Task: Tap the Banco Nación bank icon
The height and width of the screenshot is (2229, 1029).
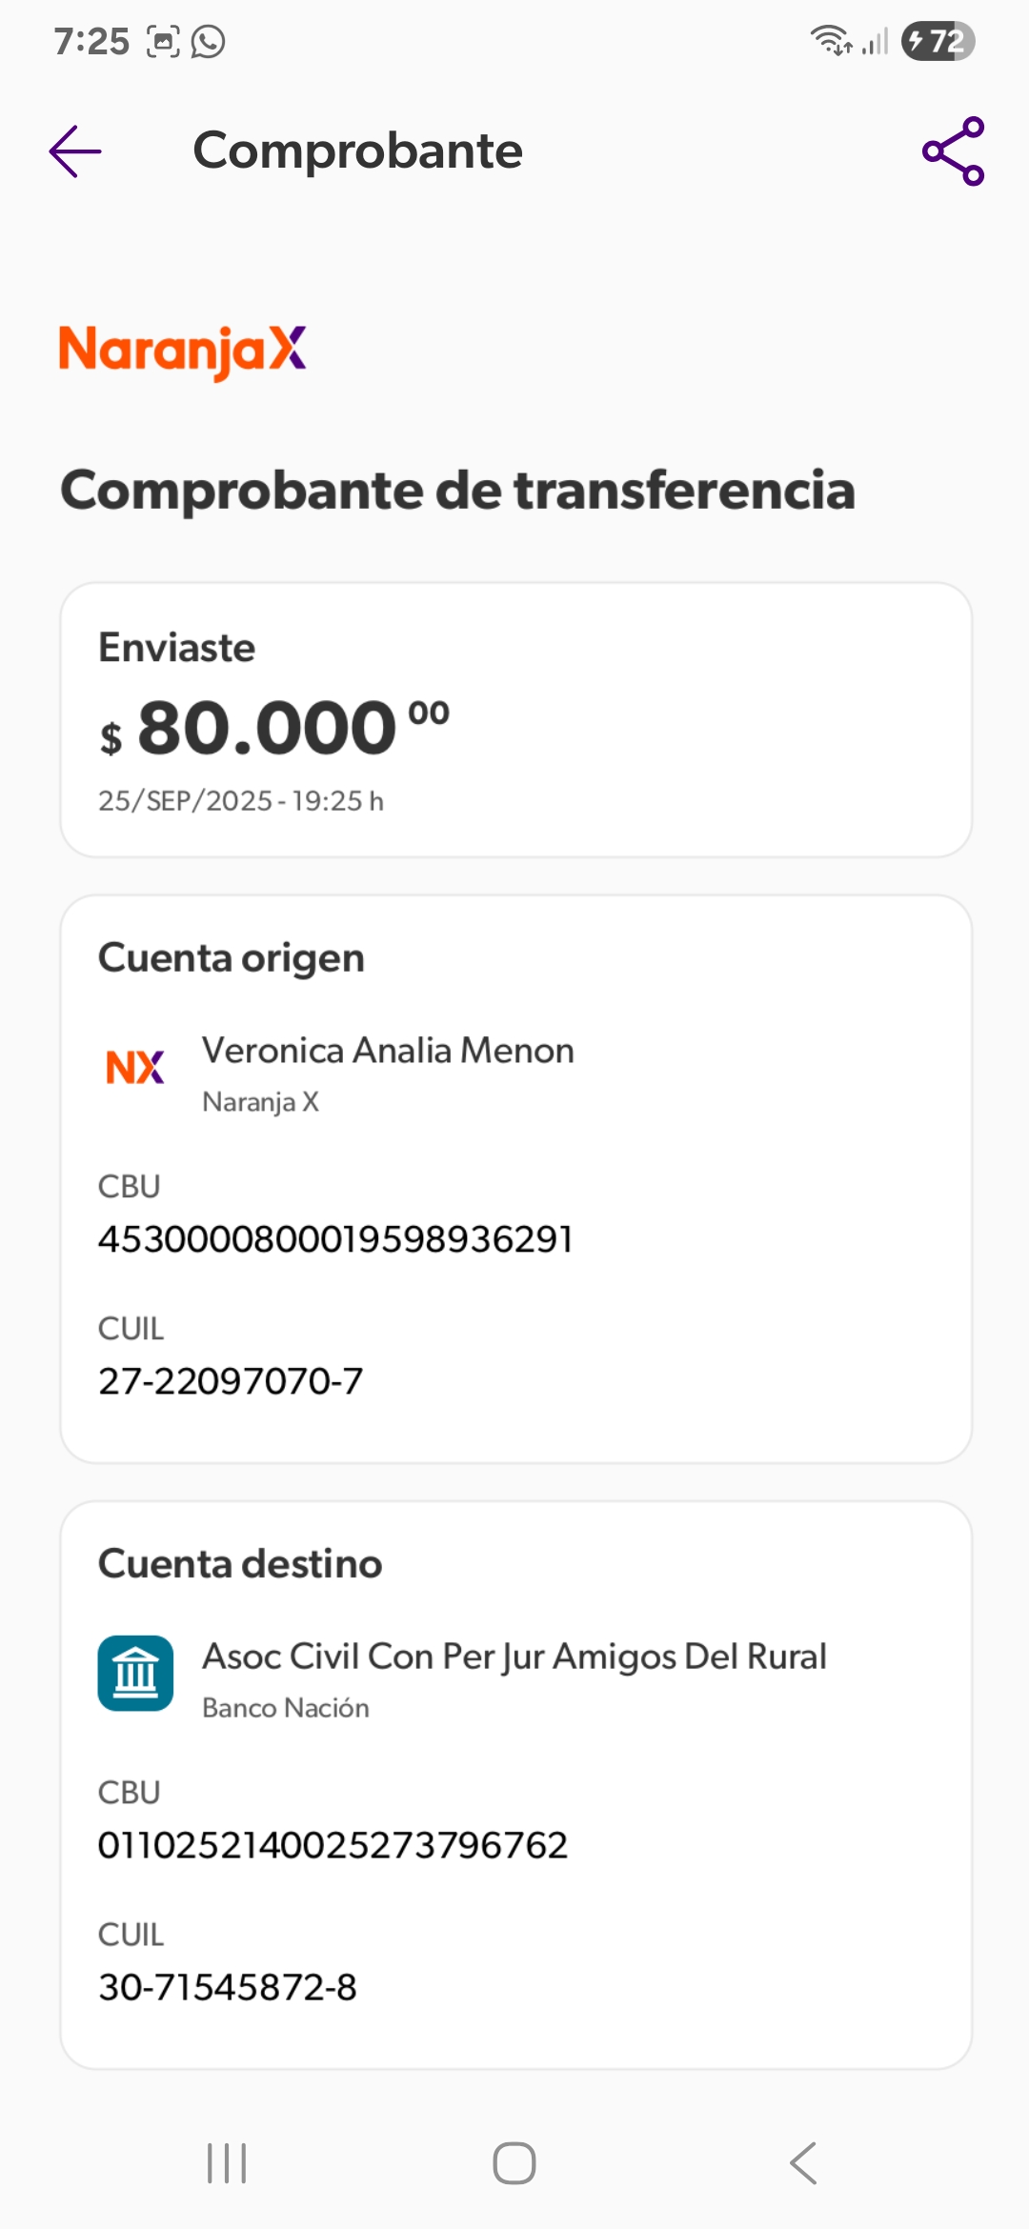Action: [x=135, y=1674]
